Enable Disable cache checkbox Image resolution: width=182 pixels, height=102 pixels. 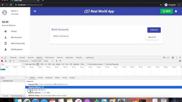point(30,61)
